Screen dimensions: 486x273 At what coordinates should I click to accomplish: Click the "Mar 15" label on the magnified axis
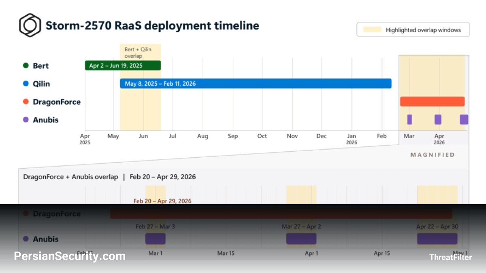pos(226,254)
